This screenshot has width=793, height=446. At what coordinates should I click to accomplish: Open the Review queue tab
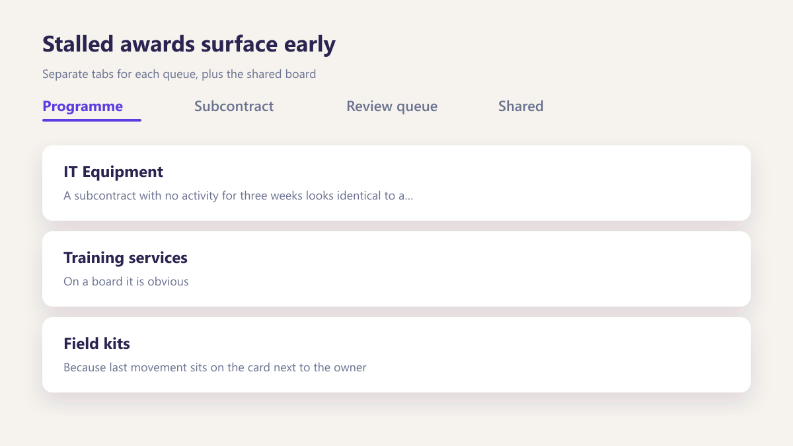coord(392,106)
